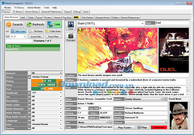Open the IMDb tab

point(76,17)
